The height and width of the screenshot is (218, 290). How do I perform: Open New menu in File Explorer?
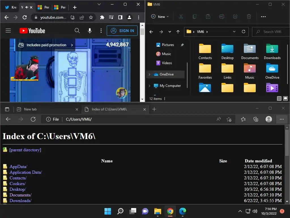[x=160, y=17]
